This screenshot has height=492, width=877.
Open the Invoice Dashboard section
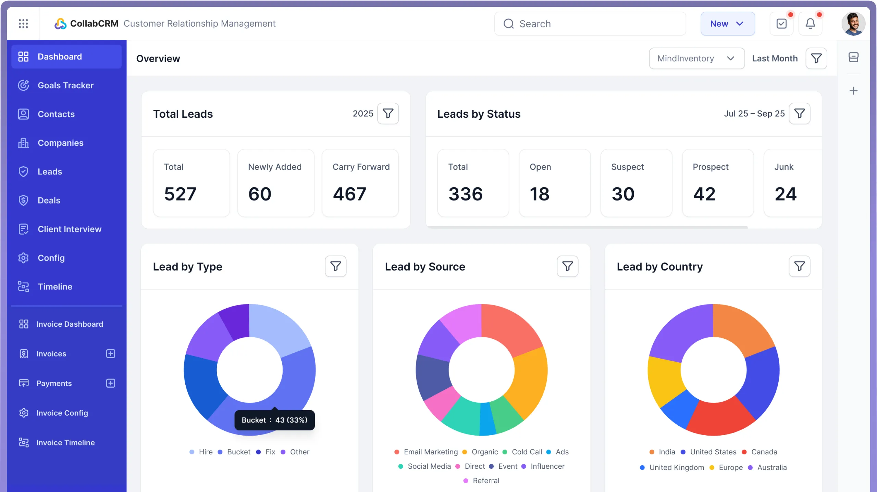(x=70, y=324)
